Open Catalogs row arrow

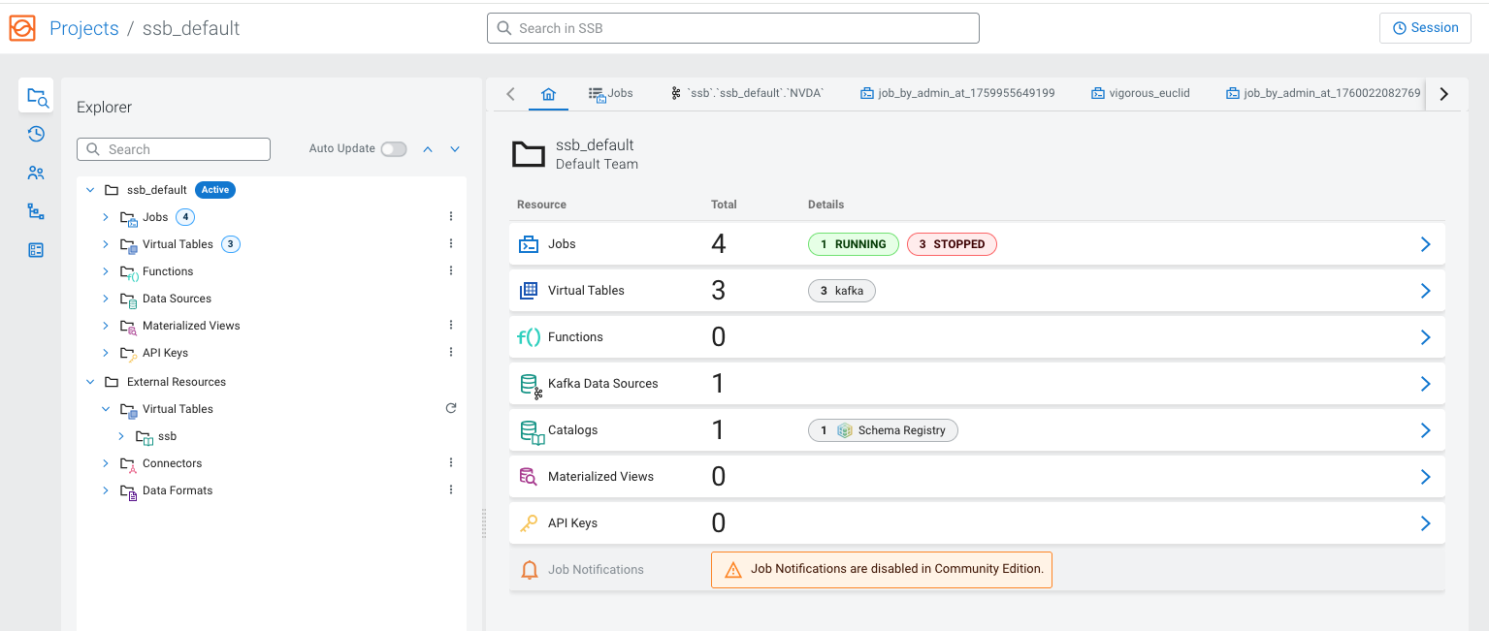click(1425, 430)
